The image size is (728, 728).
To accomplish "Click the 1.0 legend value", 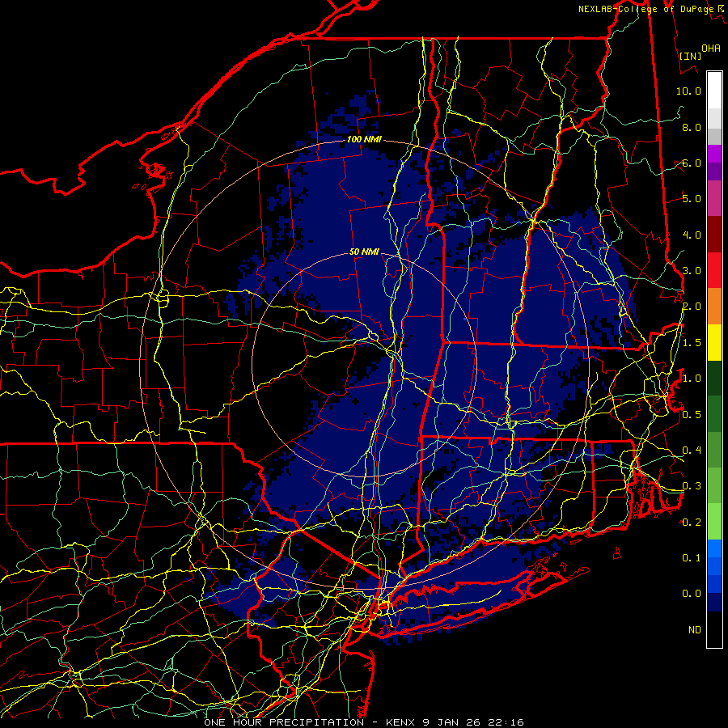I will 692,379.
